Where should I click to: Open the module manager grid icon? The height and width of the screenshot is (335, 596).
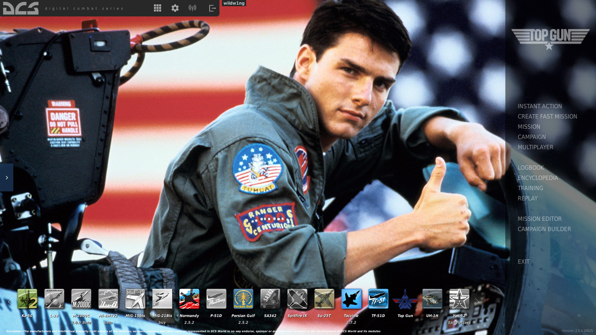point(157,8)
